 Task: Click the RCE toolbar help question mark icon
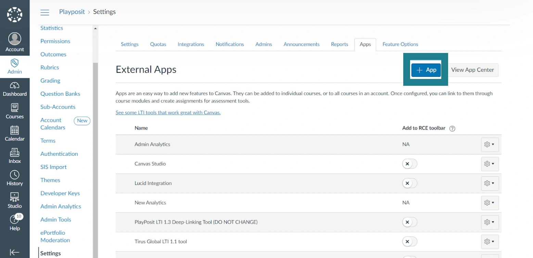tap(452, 128)
